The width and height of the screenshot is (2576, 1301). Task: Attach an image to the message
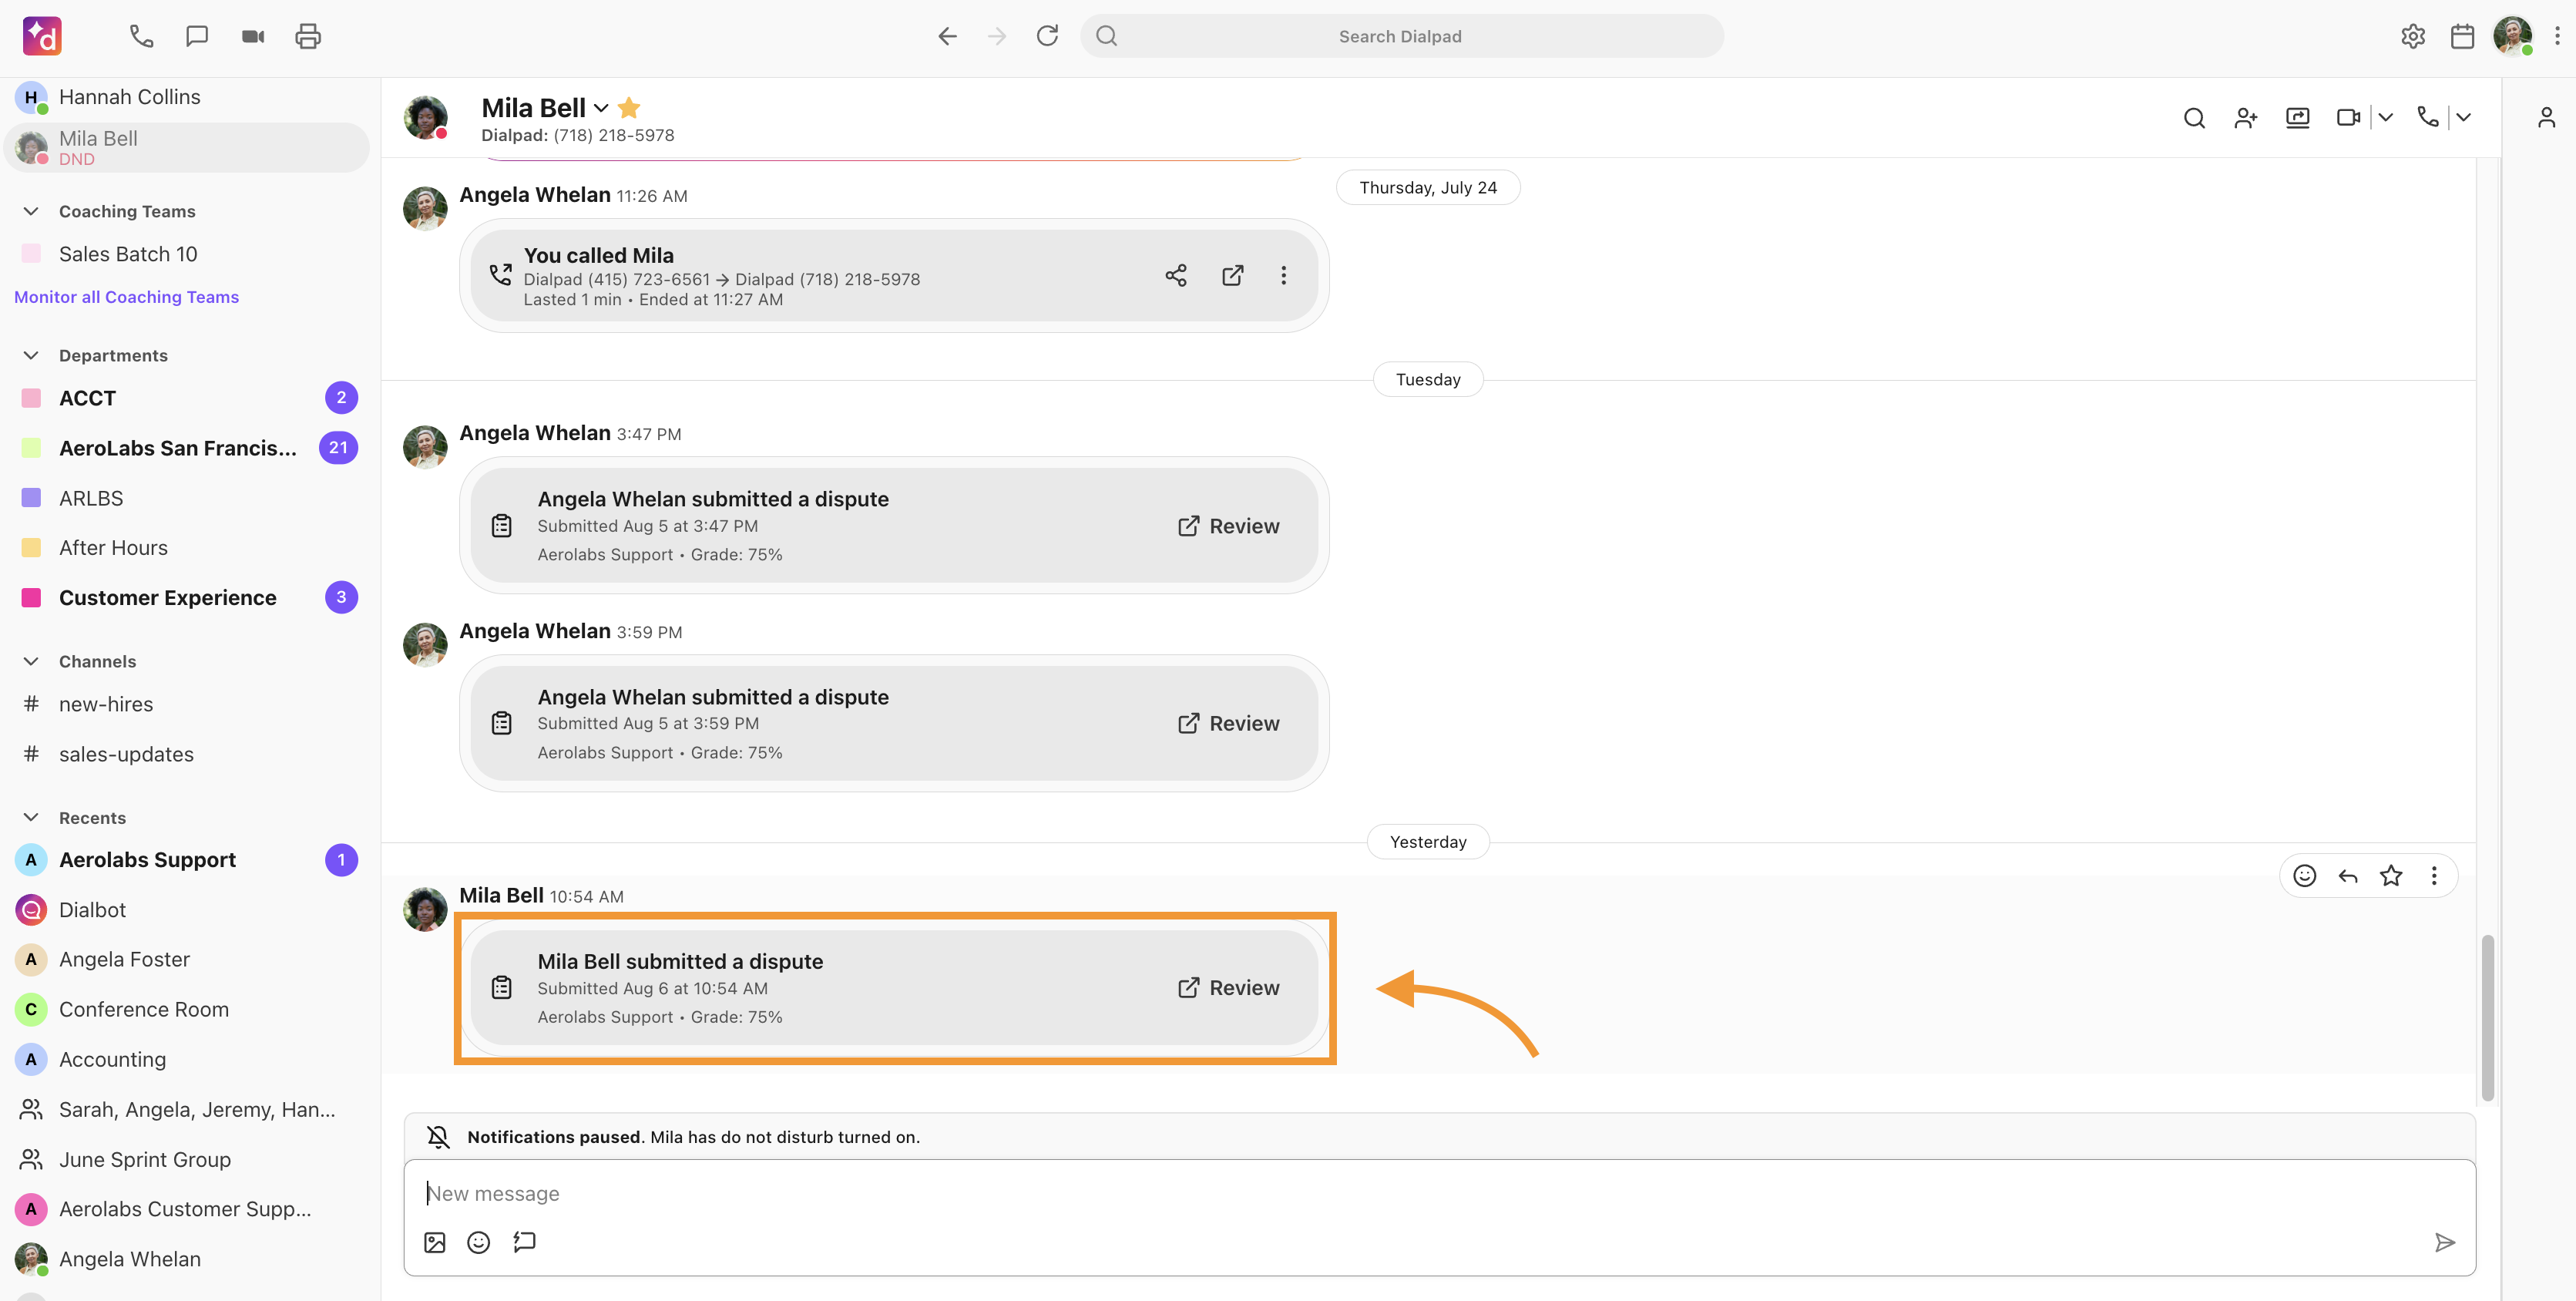[x=435, y=1242]
